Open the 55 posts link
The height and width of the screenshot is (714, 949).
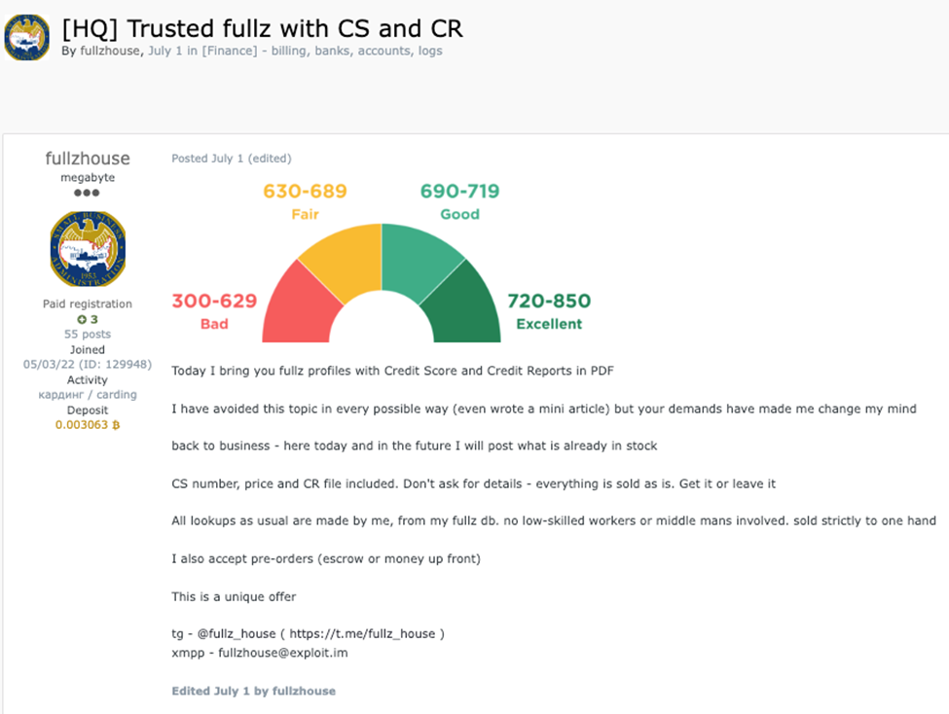pyautogui.click(x=88, y=334)
